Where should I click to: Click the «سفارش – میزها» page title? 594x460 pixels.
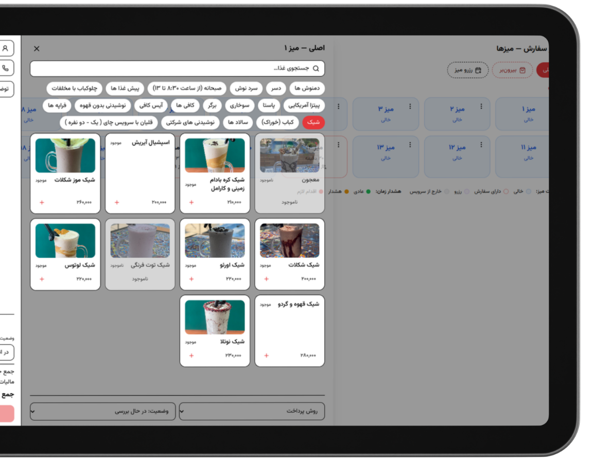point(521,49)
